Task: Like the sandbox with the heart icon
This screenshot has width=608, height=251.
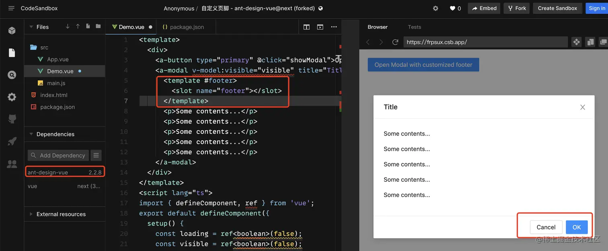Action: tap(452, 8)
